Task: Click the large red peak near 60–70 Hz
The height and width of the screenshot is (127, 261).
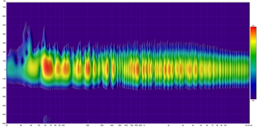Action: point(48,67)
